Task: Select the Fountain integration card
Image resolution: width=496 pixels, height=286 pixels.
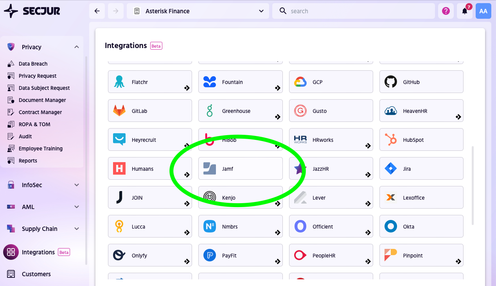Action: 241,82
